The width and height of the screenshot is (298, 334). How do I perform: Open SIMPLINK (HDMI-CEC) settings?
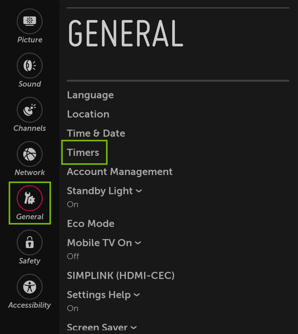pos(121,275)
